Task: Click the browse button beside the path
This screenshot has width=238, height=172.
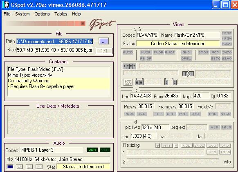Action: pyautogui.click(x=104, y=41)
